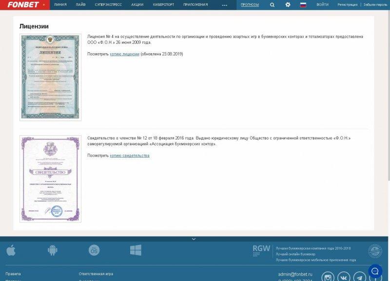Download the Apple iOS app
390x281 pixels.
tap(11, 250)
